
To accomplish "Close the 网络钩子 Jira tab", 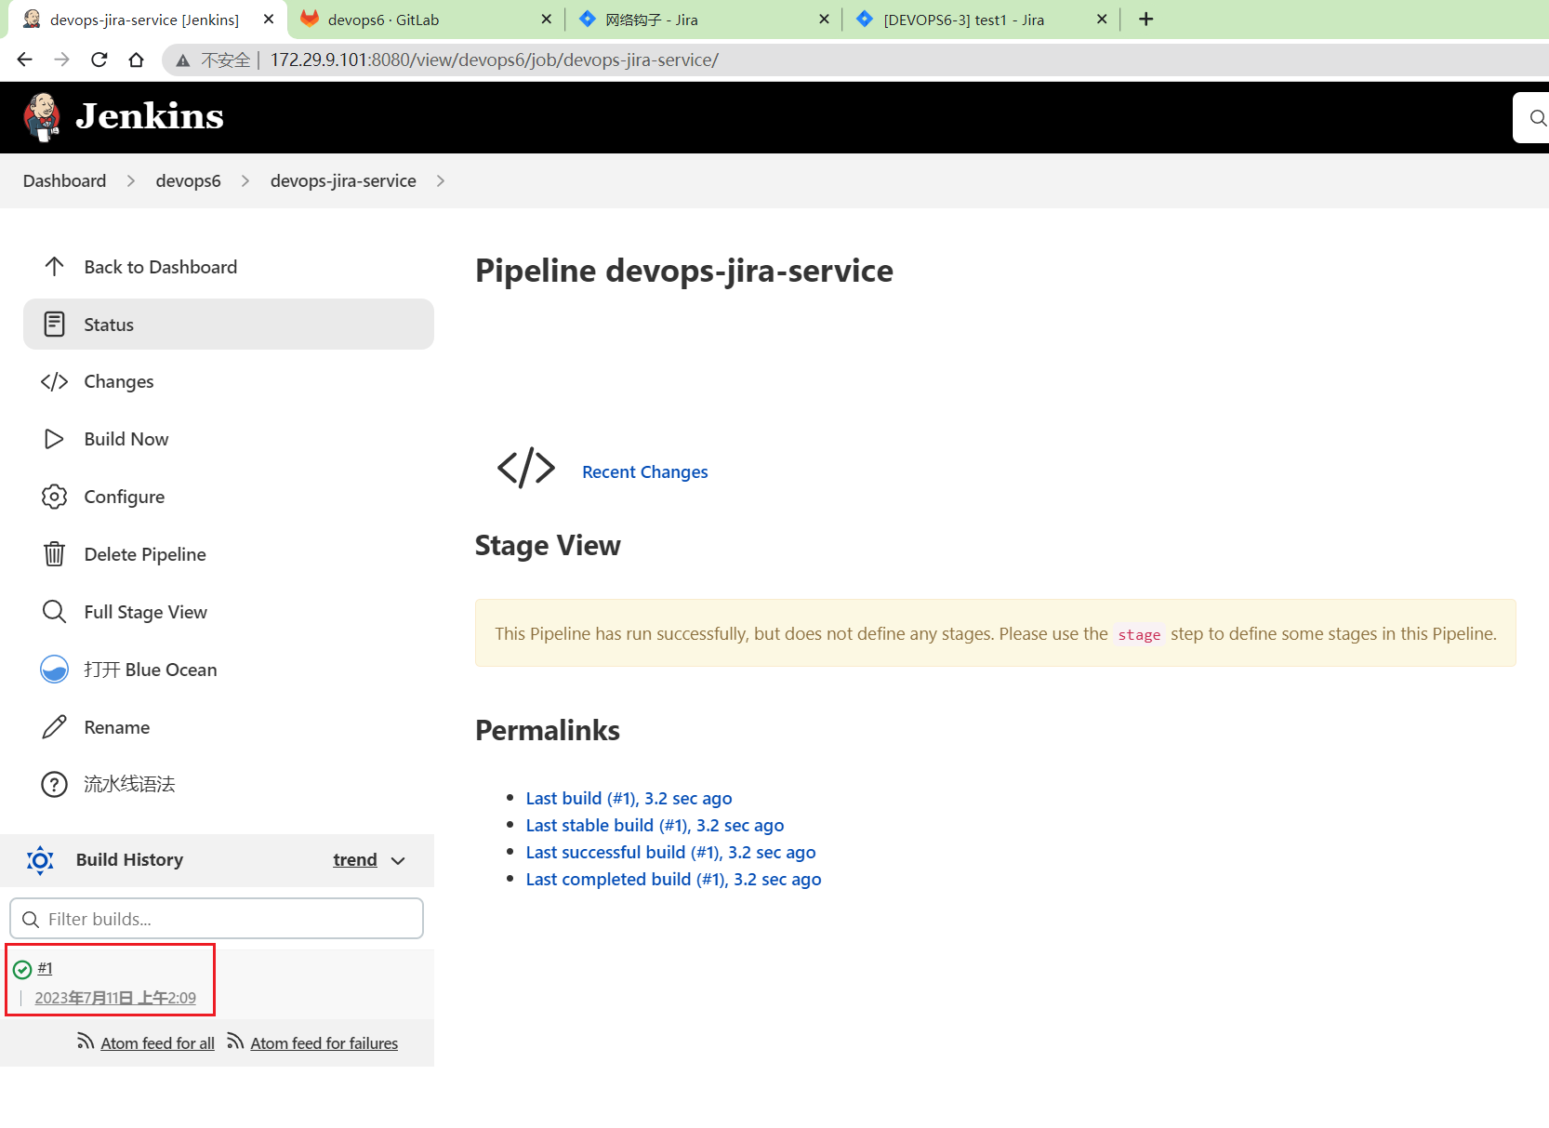I will 824,20.
